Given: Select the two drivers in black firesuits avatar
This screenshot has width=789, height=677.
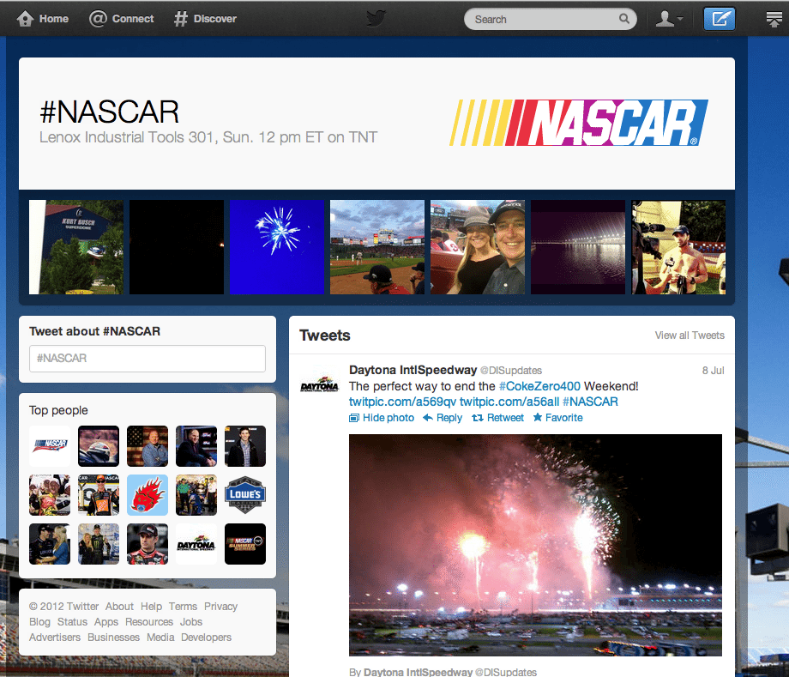Looking at the screenshot, I should (x=99, y=544).
